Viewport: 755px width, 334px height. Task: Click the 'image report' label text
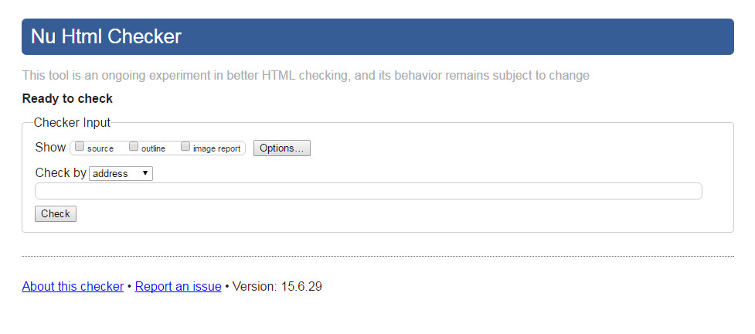coord(216,149)
